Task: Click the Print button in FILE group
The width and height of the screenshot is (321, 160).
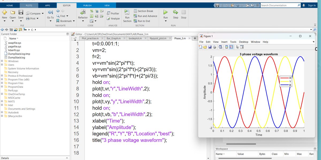Action: (x=32, y=18)
